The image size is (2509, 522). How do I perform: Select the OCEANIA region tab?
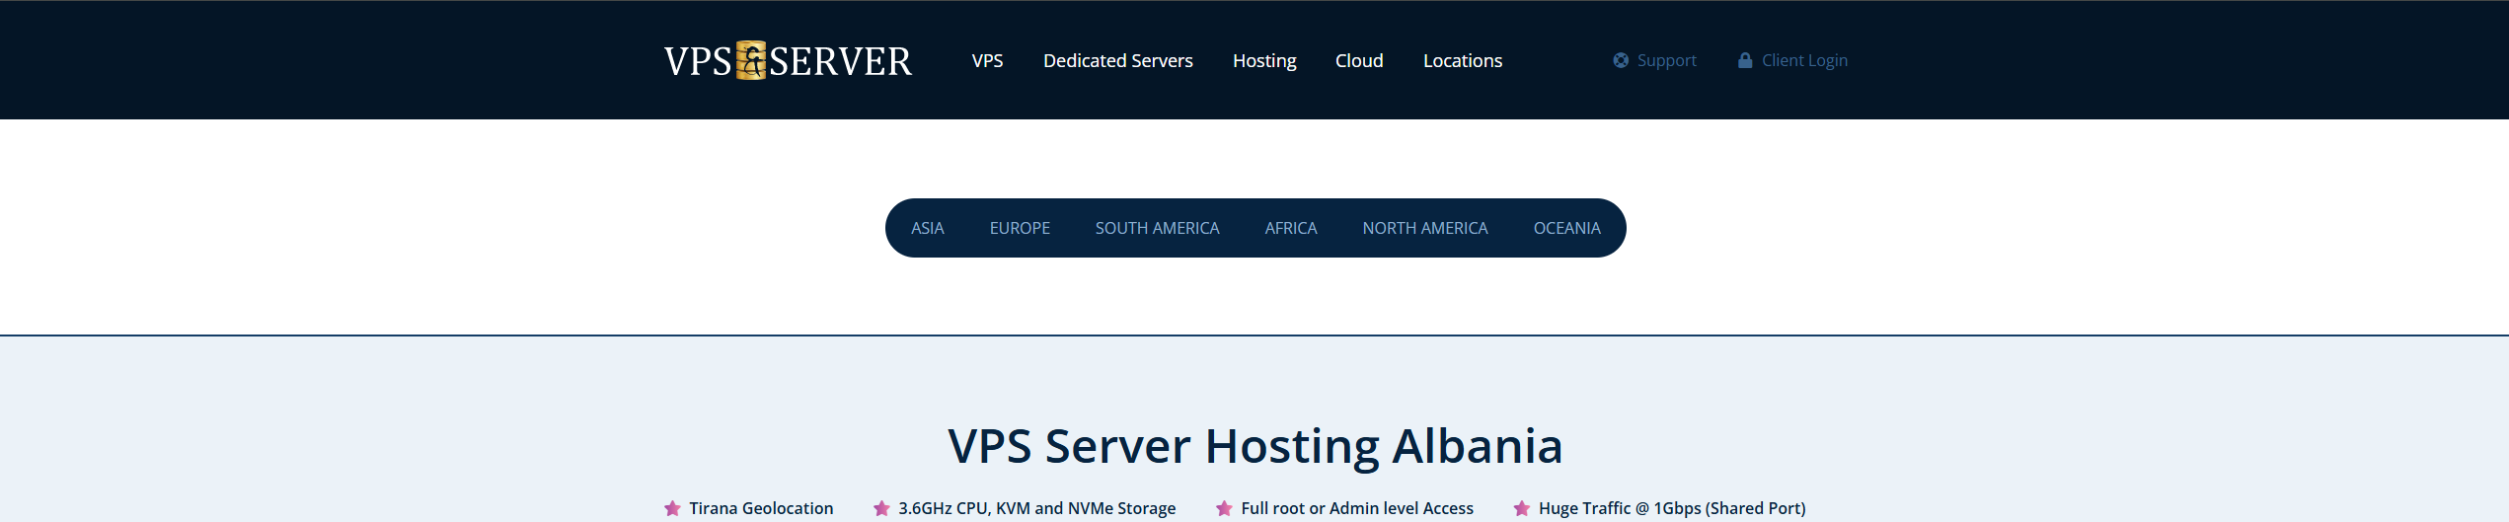click(1566, 228)
